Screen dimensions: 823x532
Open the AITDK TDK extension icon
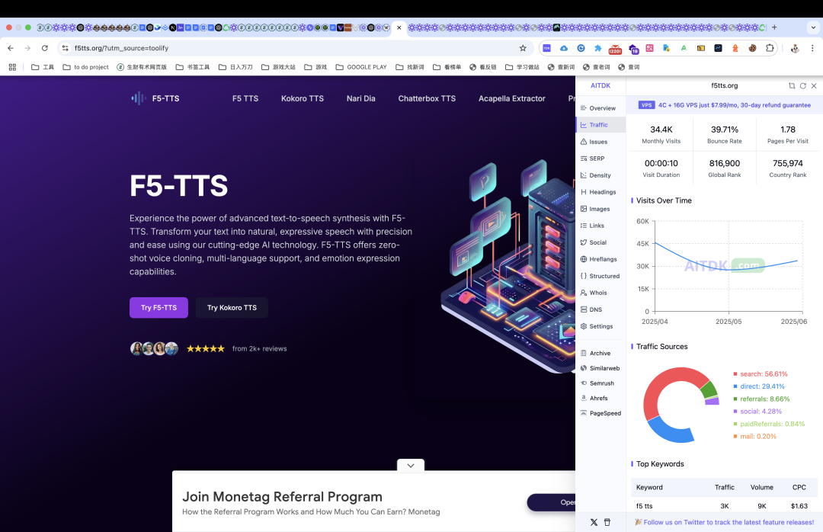click(x=546, y=48)
